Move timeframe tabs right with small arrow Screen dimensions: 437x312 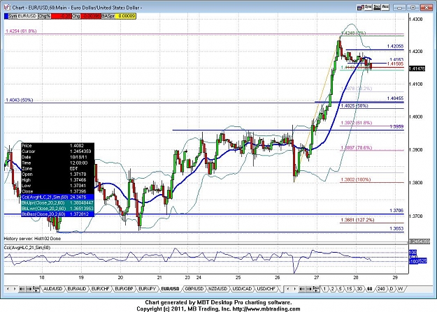click(x=294, y=289)
